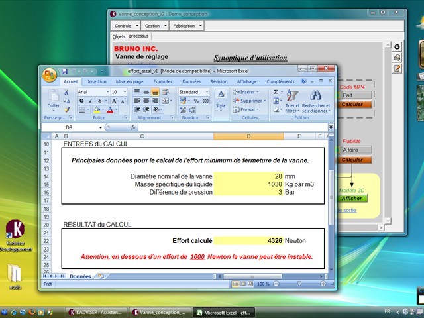The height and width of the screenshot is (318, 424).
Task: Apply percent style format
Action: click(196, 101)
